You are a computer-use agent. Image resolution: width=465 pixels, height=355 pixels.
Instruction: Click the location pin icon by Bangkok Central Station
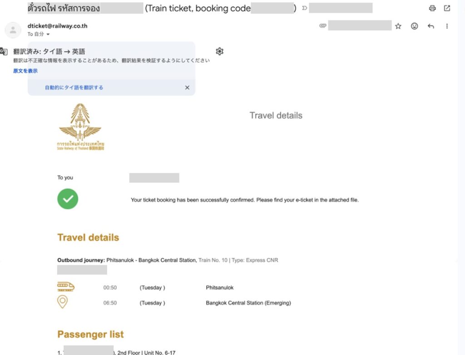[x=63, y=302]
